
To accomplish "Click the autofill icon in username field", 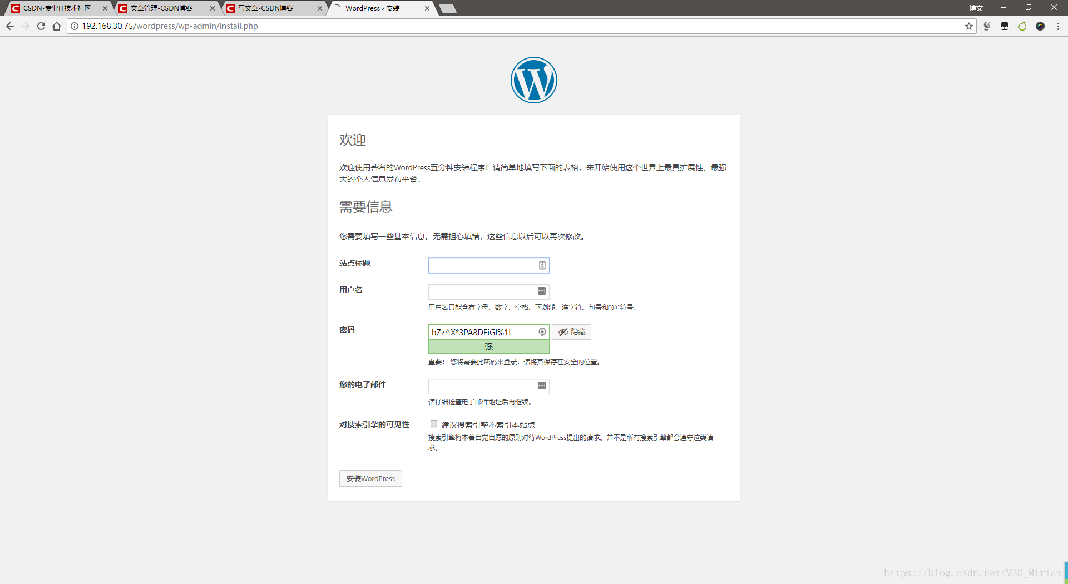I will 542,291.
